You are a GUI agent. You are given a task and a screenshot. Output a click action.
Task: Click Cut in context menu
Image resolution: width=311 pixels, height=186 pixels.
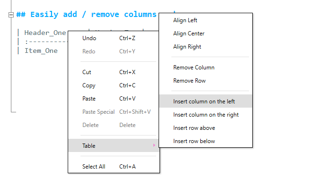click(x=114, y=72)
